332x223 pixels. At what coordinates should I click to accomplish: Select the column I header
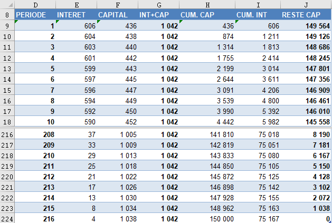tap(258, 4)
